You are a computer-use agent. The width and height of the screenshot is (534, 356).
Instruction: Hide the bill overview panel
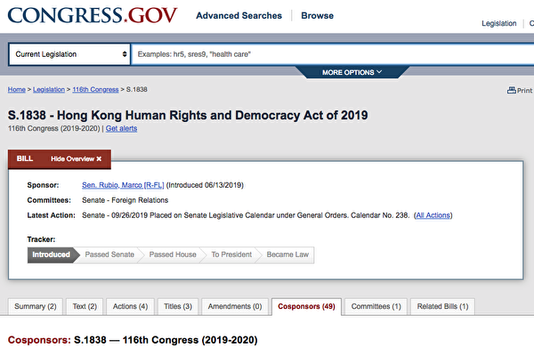tap(76, 158)
